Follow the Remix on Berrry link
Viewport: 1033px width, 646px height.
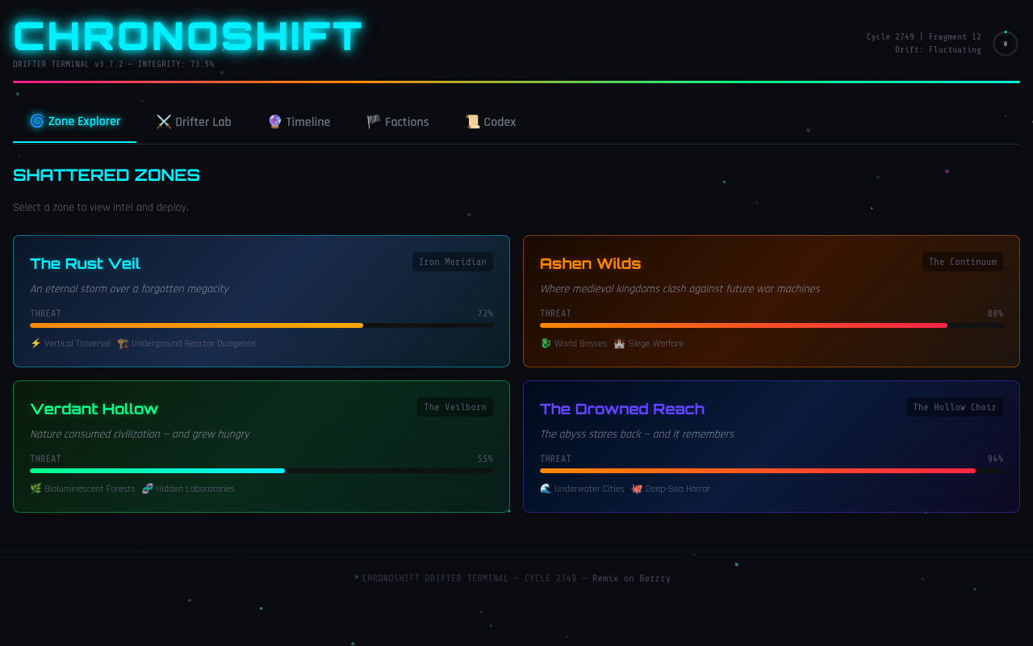click(x=631, y=578)
